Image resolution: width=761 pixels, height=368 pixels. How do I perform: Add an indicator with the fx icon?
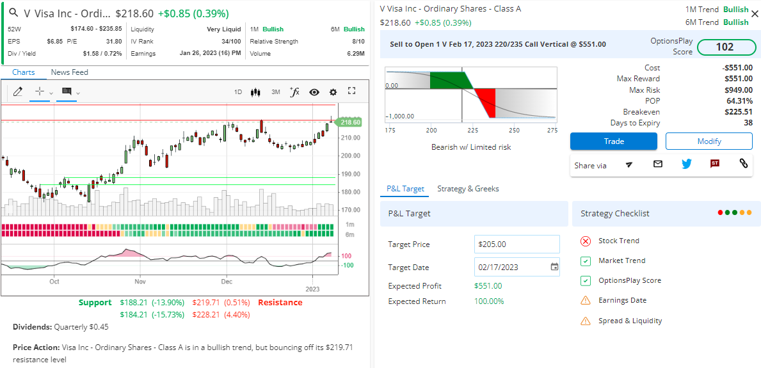294,92
